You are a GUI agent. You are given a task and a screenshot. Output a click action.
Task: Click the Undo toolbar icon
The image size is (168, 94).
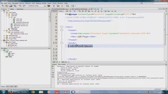[20, 6]
